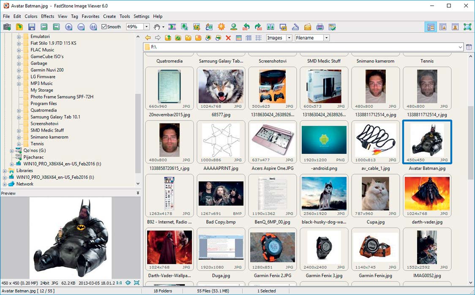Switch to list view mode icon
The height and width of the screenshot is (295, 475).
[x=258, y=38]
